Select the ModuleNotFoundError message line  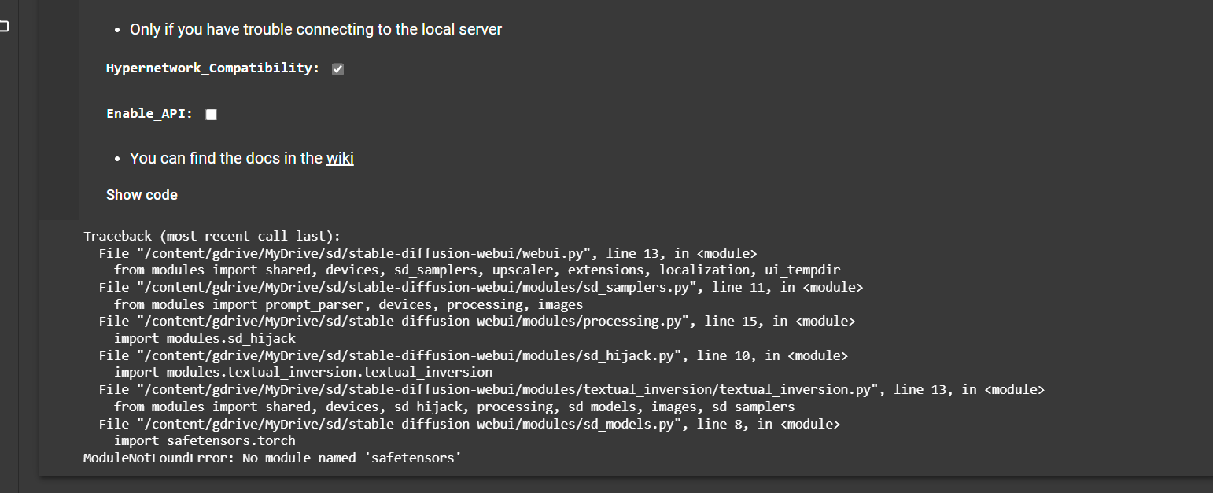272,457
